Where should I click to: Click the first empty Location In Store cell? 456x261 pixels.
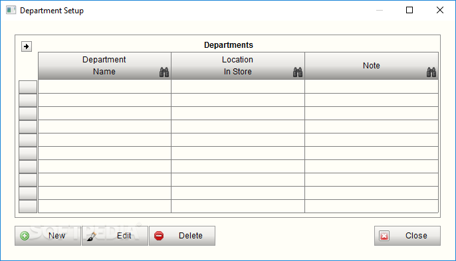[x=238, y=86]
